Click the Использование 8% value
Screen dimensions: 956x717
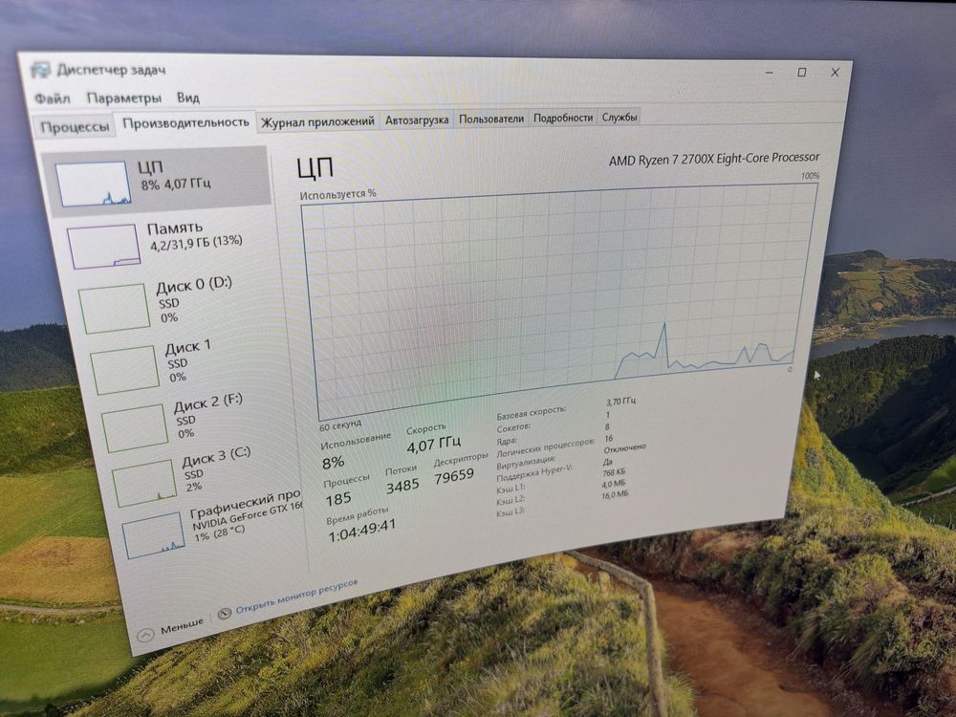(x=334, y=462)
